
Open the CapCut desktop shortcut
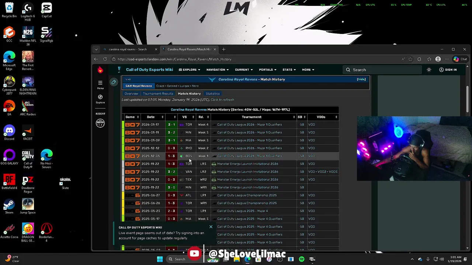(46, 10)
